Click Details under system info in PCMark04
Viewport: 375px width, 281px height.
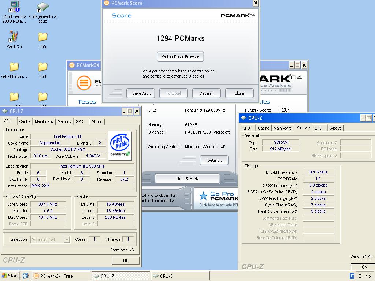click(214, 160)
